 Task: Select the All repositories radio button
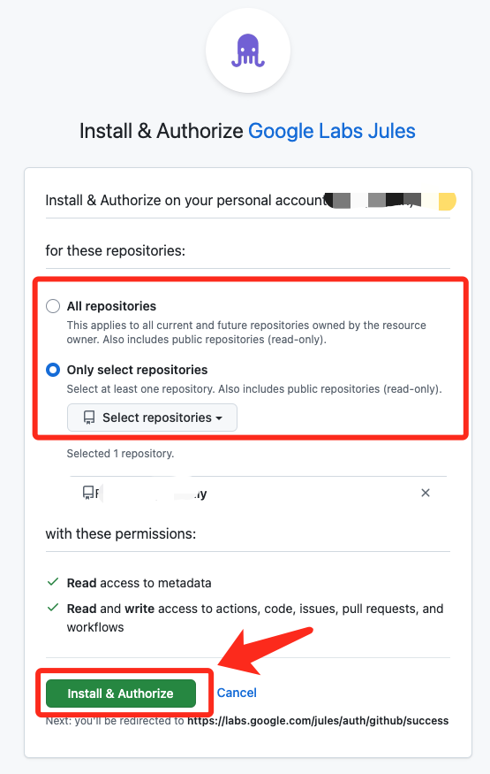pyautogui.click(x=53, y=306)
